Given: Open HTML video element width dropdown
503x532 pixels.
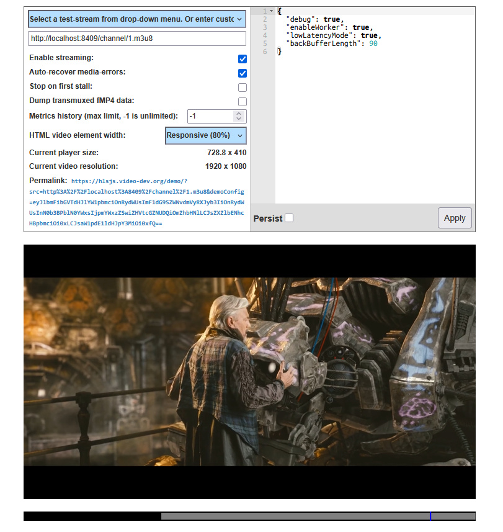Looking at the screenshot, I should [x=206, y=135].
